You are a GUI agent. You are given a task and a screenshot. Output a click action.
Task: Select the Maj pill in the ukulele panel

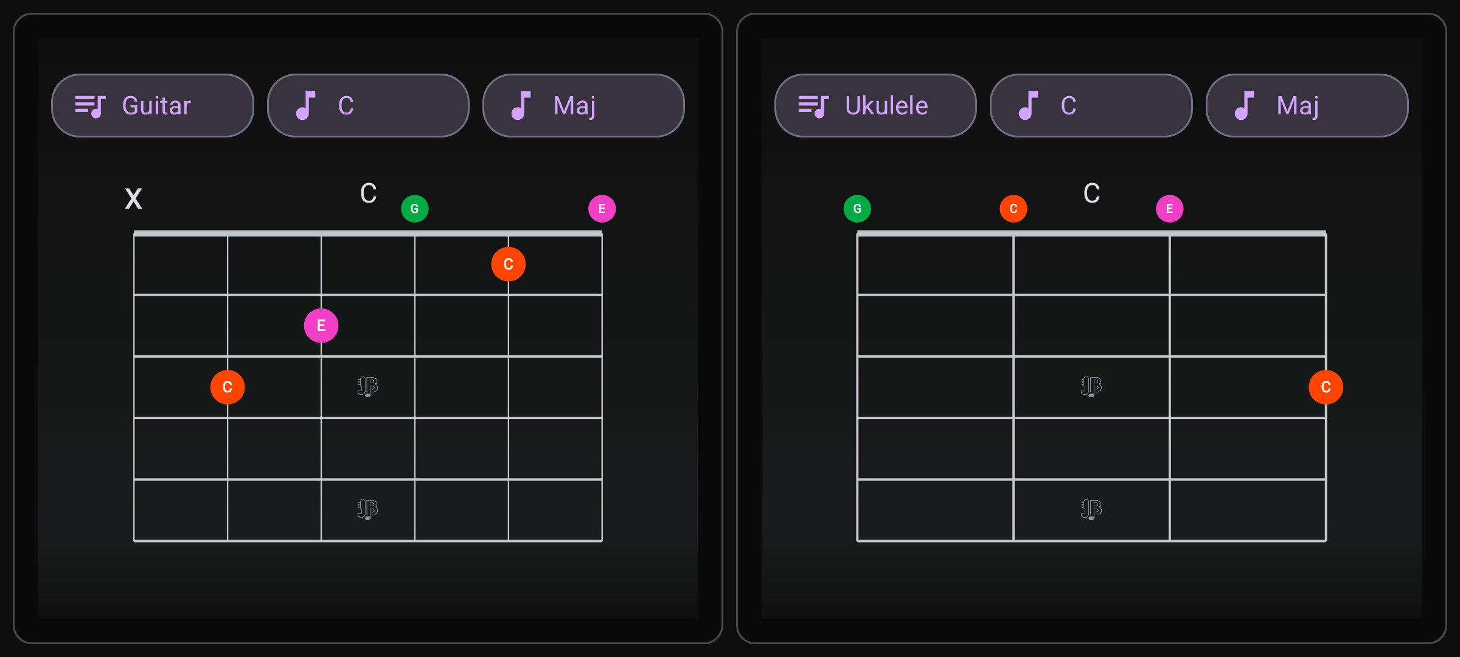1306,105
